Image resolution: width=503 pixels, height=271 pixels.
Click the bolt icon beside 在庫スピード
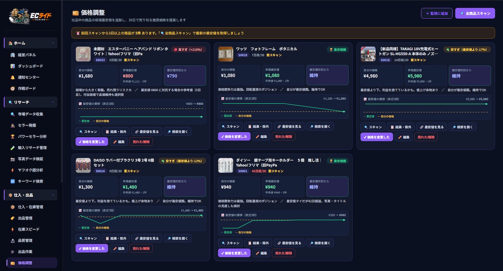pos(12,229)
